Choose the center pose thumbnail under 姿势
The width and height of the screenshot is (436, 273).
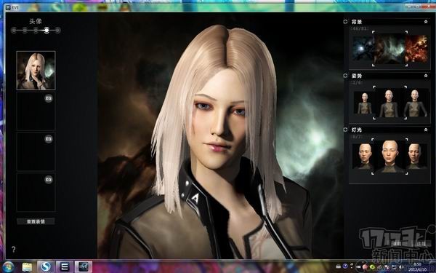(x=389, y=103)
